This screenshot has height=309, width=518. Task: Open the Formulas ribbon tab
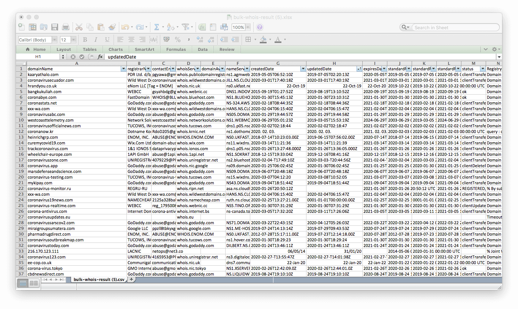(x=176, y=49)
